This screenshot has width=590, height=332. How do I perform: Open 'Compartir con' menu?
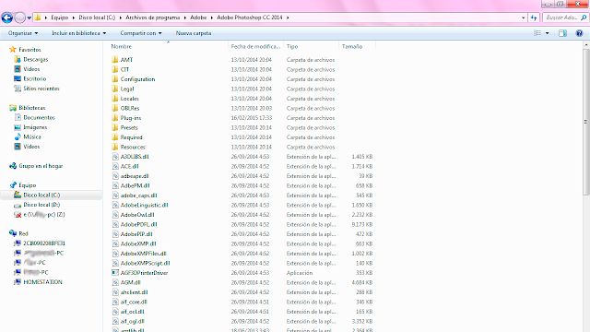tap(141, 33)
